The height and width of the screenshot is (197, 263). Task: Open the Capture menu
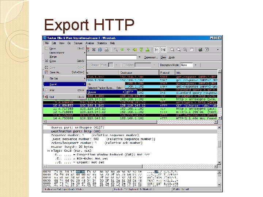[x=78, y=43]
